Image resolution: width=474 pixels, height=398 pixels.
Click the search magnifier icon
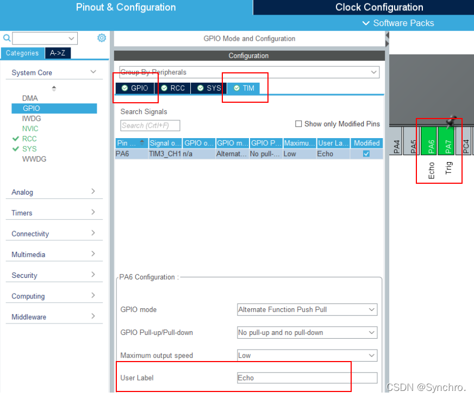tap(7, 38)
